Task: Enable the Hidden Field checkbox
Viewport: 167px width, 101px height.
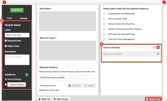Action: [6, 46]
